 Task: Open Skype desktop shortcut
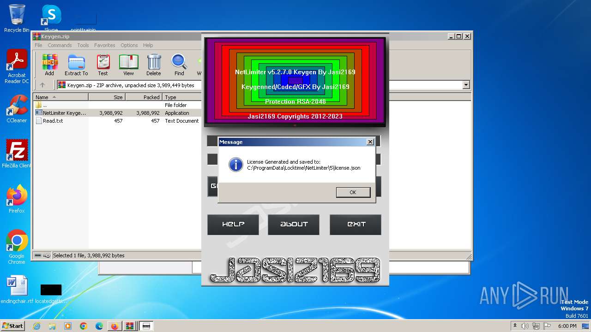51,18
